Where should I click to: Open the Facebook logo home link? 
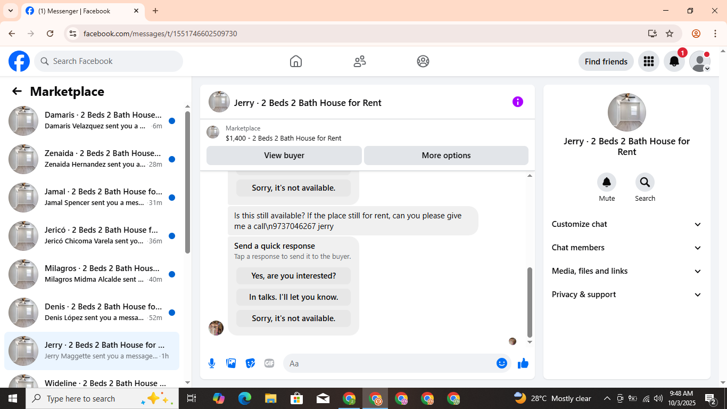click(x=19, y=61)
